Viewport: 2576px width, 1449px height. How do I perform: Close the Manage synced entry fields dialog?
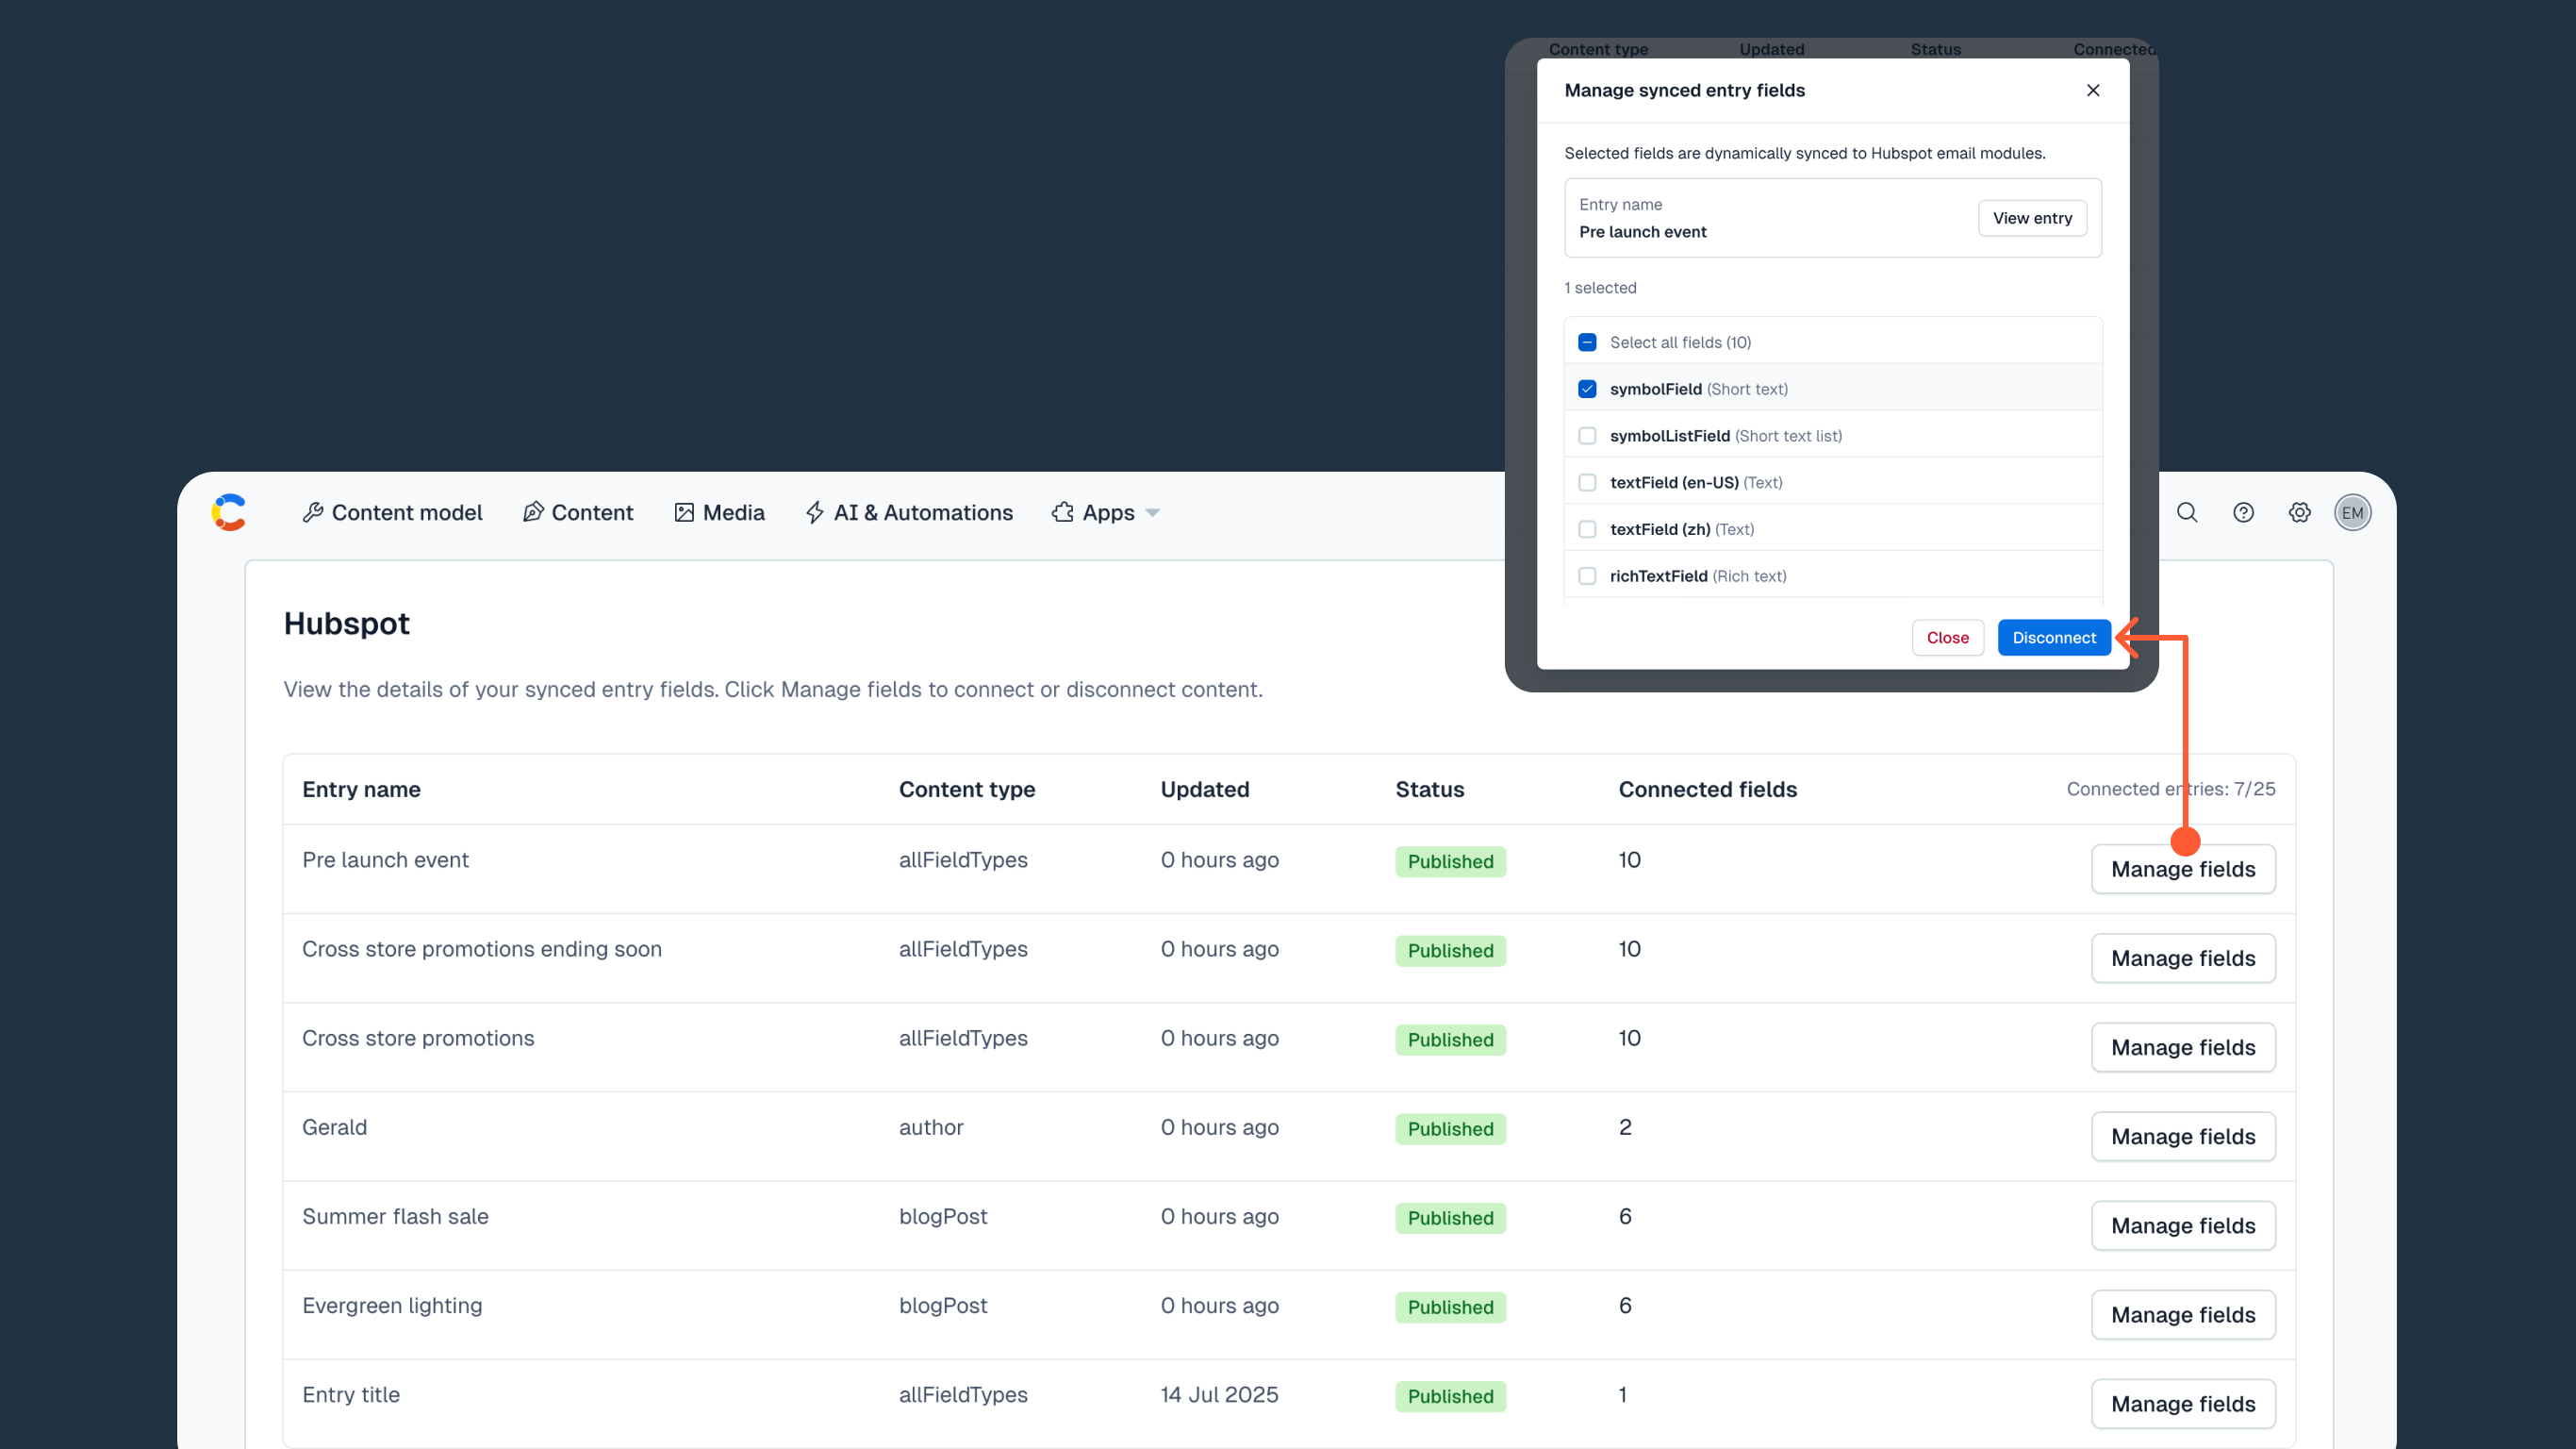(x=2093, y=90)
